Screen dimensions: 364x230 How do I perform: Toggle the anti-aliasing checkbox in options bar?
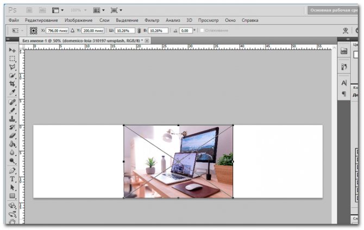pyautogui.click(x=202, y=30)
